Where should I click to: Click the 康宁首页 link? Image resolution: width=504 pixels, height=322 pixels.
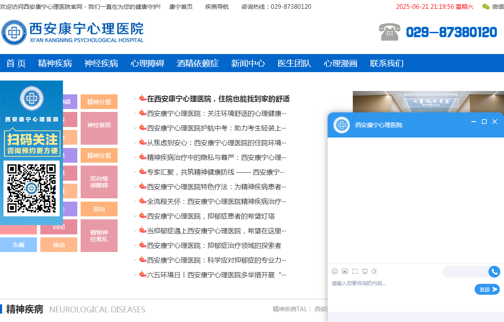tap(180, 7)
